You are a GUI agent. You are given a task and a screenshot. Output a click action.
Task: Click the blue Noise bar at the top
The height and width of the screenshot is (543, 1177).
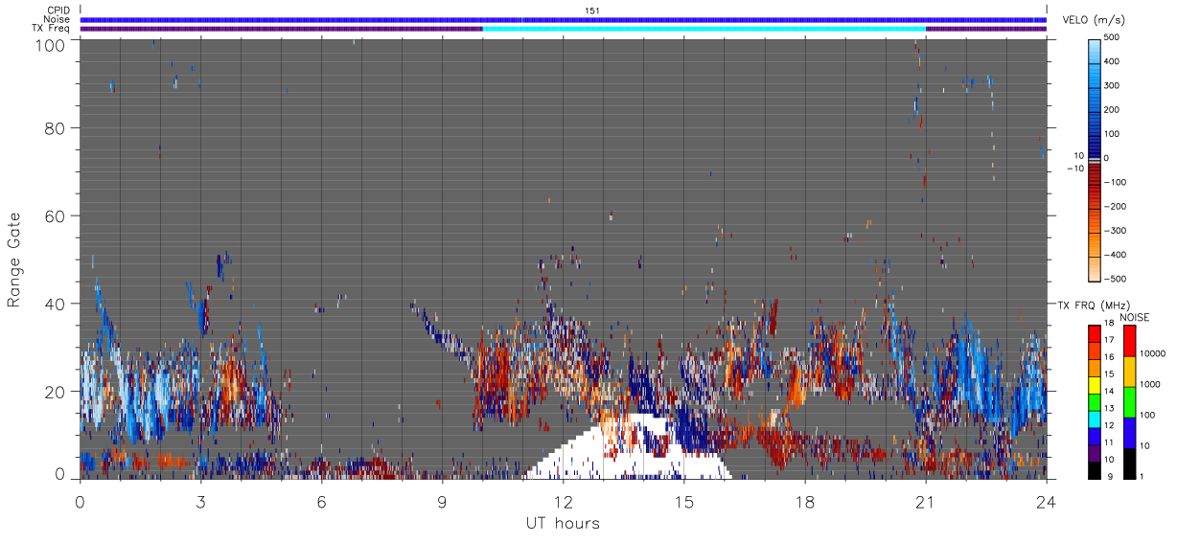coord(564,19)
